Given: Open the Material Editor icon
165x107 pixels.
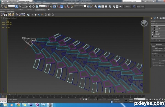Looking at the screenshot, I should click(x=110, y=7).
